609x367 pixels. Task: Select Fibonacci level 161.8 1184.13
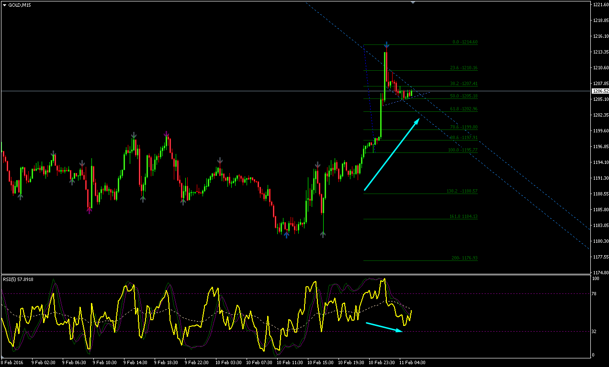pos(463,216)
